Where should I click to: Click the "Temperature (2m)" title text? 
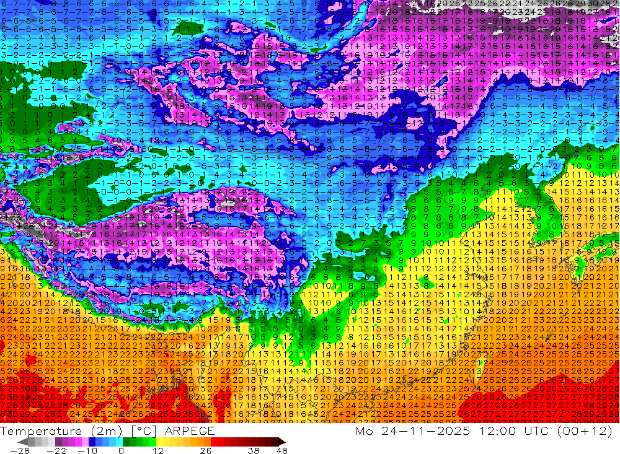pos(61,431)
